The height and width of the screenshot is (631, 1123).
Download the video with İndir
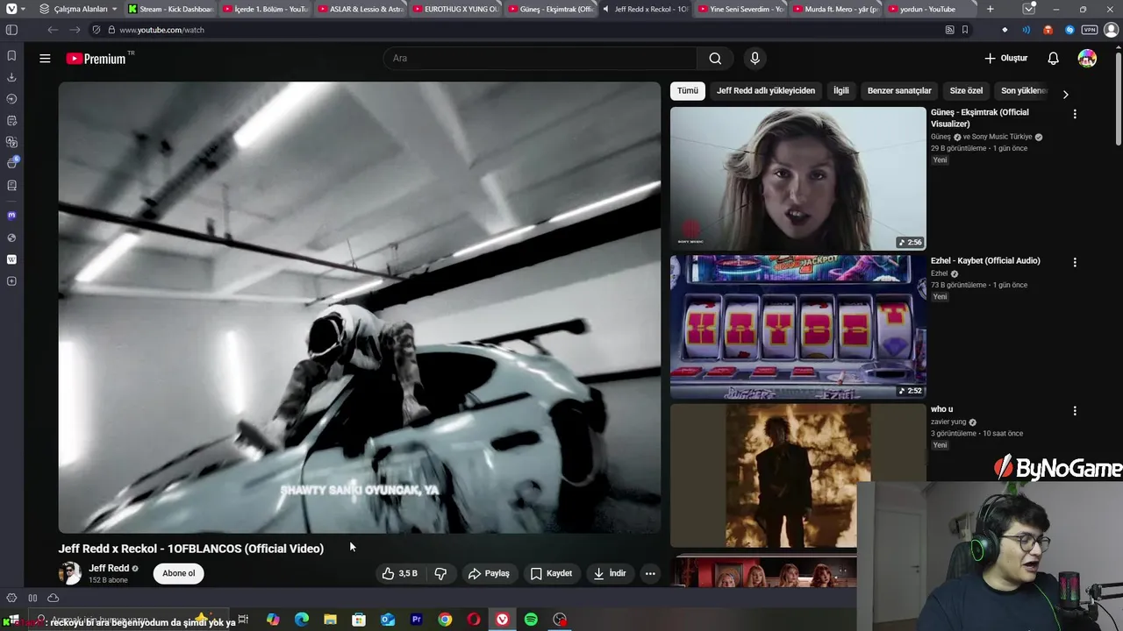[609, 573]
